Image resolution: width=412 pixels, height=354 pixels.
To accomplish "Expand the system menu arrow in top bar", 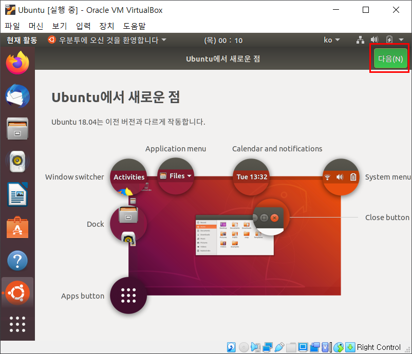I will click(401, 40).
